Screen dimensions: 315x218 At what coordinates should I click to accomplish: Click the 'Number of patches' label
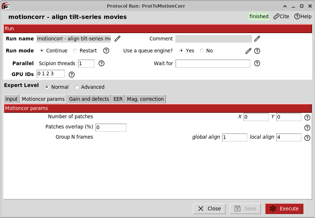(70, 116)
